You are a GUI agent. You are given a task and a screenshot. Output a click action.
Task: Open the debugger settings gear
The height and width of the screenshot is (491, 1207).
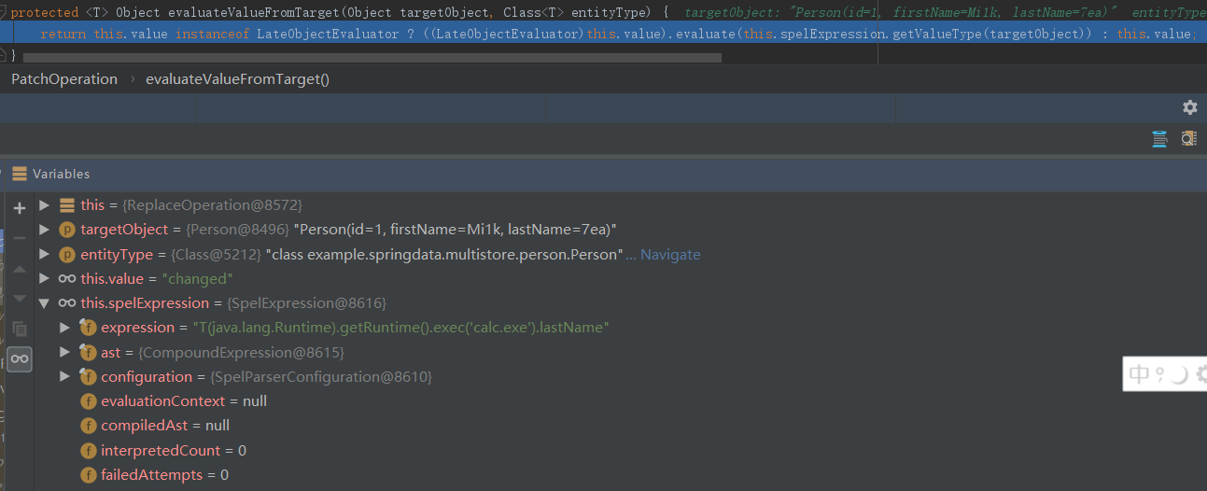(1189, 107)
